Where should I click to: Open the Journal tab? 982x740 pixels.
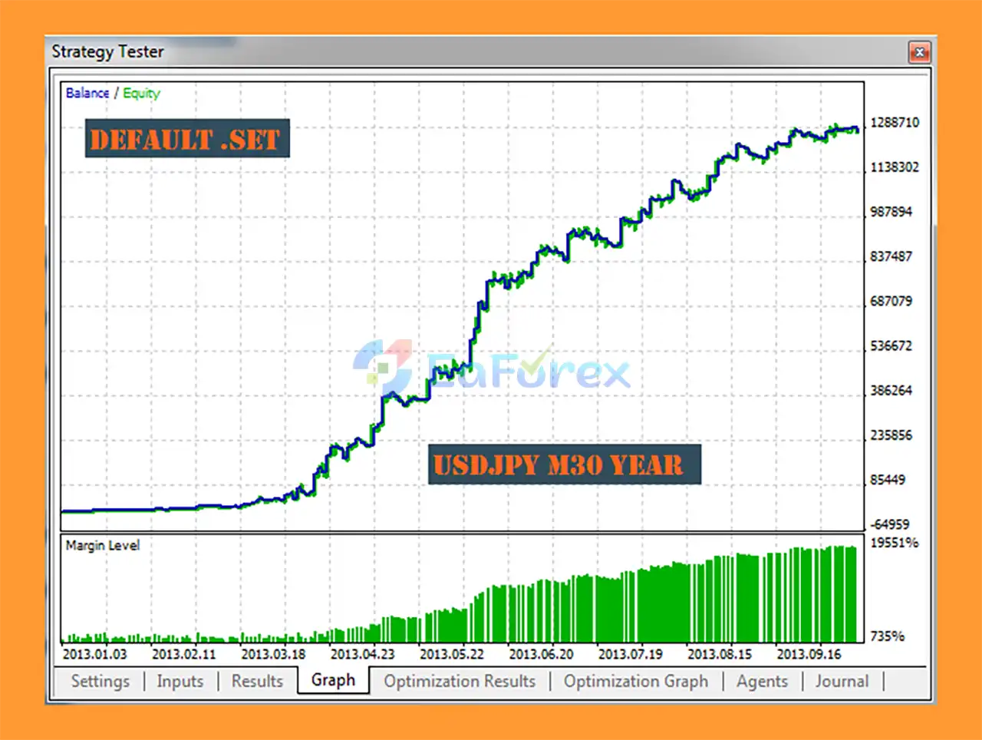[x=842, y=681]
